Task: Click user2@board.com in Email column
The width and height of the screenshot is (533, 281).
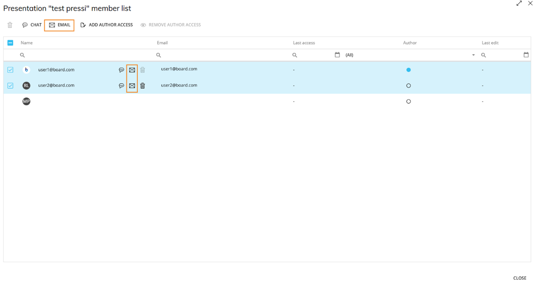Action: [x=179, y=85]
